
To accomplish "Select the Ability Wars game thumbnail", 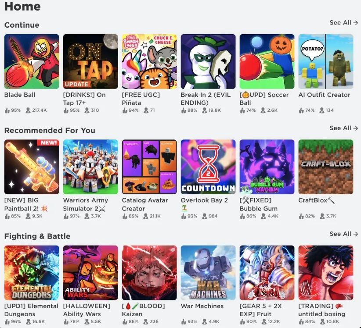I will (x=90, y=273).
